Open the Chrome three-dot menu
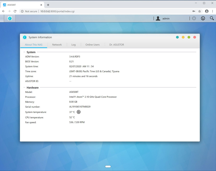The height and width of the screenshot is (171, 216). pos(212,11)
